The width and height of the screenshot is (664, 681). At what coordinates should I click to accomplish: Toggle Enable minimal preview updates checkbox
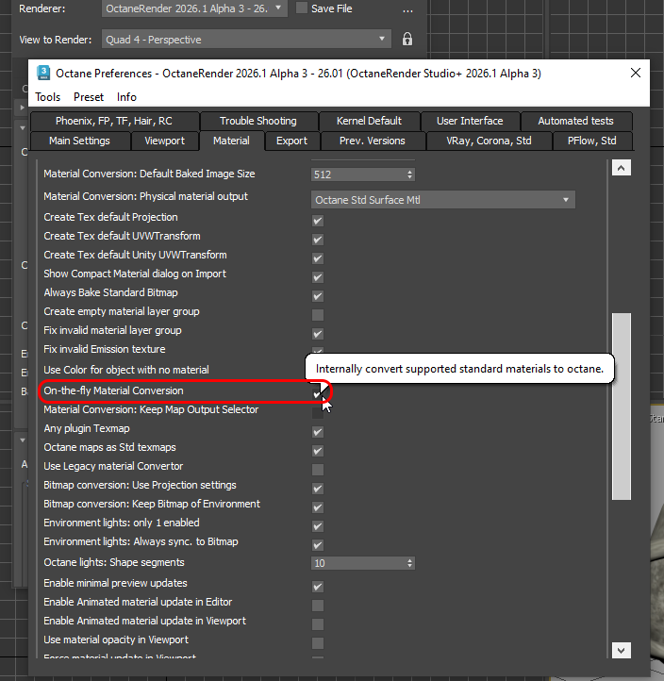click(318, 587)
